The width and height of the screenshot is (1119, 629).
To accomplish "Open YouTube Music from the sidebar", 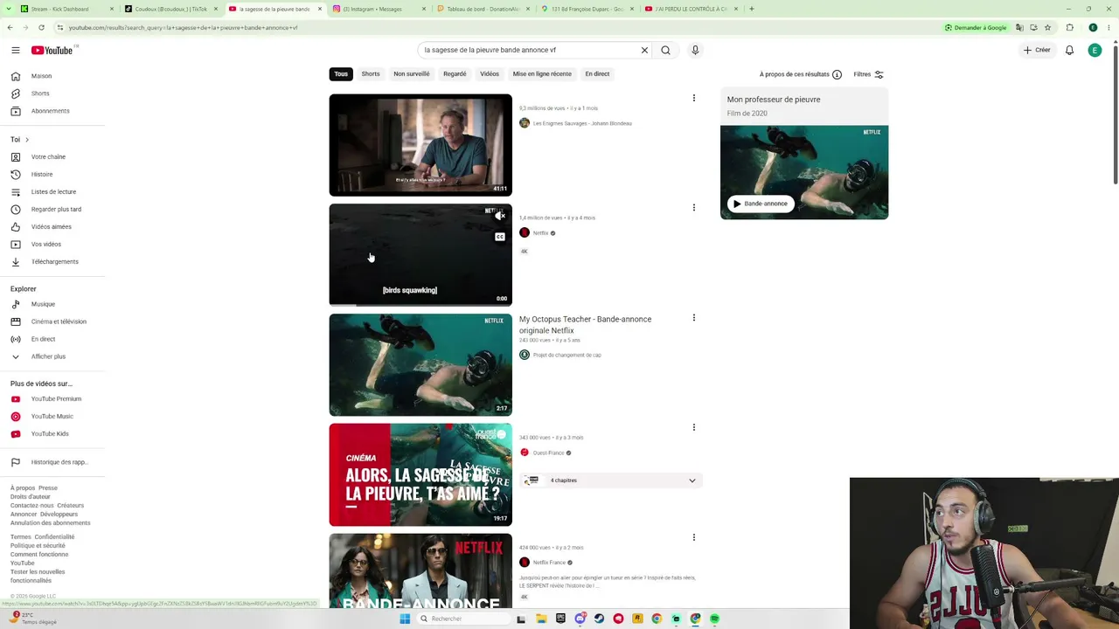I will (52, 416).
